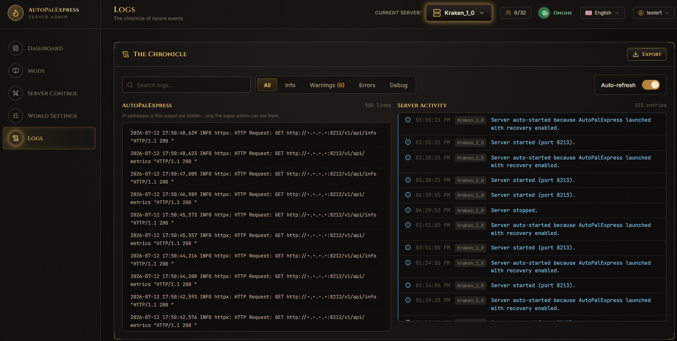Open Server Control page

point(49,93)
